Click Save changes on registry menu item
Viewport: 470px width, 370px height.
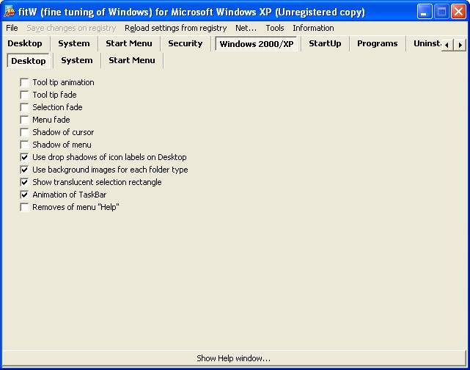pos(71,28)
